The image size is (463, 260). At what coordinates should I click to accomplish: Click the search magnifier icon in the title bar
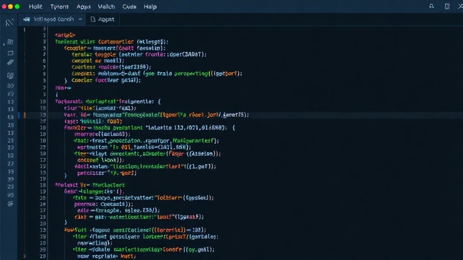coord(431,6)
